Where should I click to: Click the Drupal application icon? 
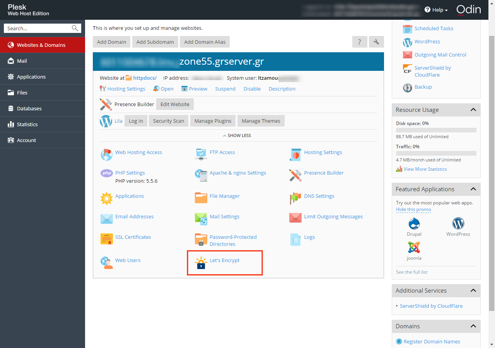click(414, 224)
